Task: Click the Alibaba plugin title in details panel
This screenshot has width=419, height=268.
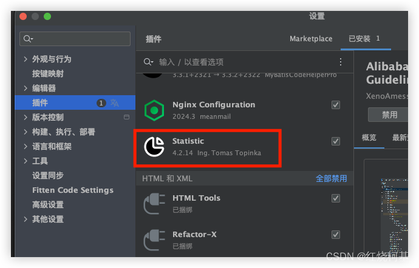Action: tap(387, 73)
